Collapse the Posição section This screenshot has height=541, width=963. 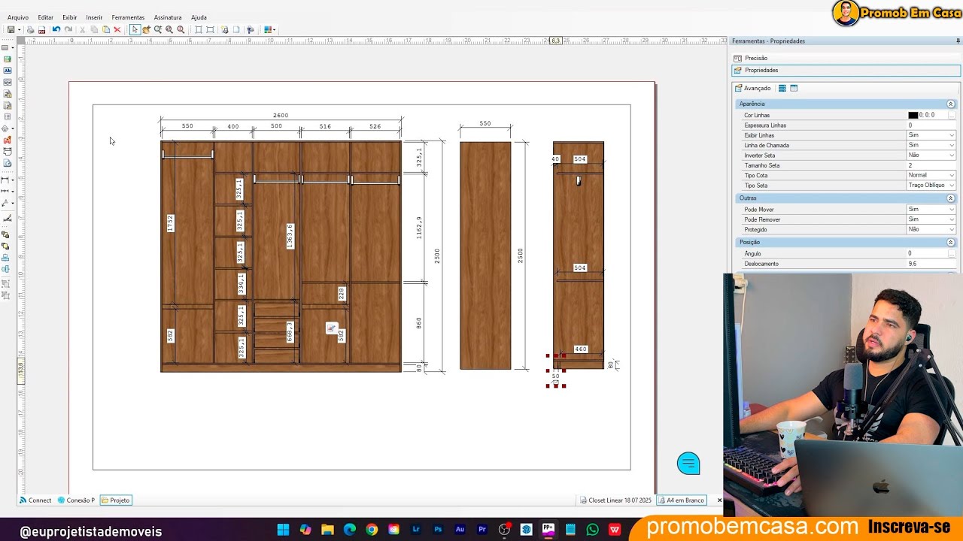pyautogui.click(x=950, y=242)
